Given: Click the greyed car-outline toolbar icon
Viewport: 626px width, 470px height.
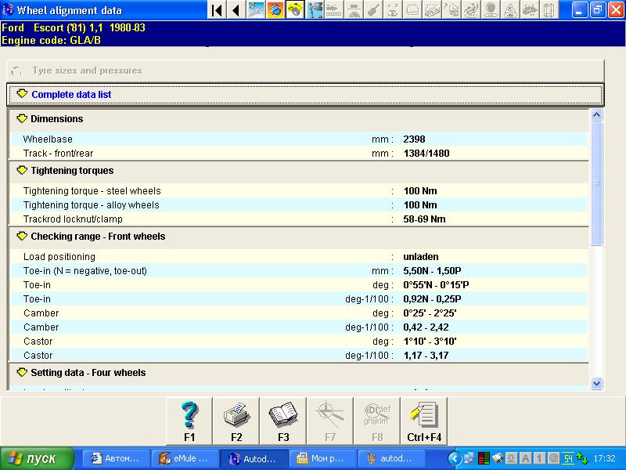Looking at the screenshot, I should [412, 10].
